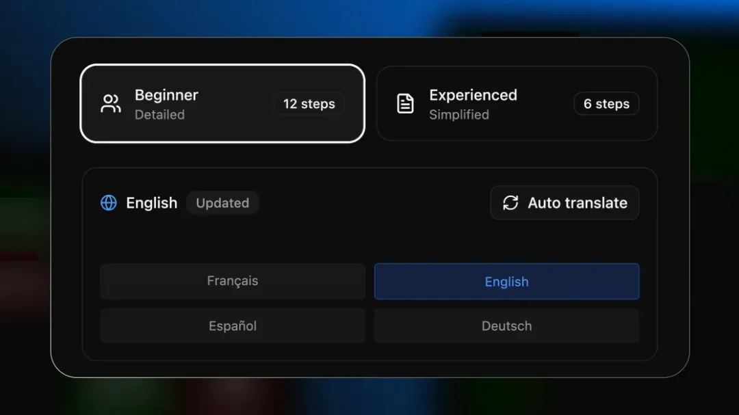
Task: Click the Beginner title text
Action: [166, 95]
